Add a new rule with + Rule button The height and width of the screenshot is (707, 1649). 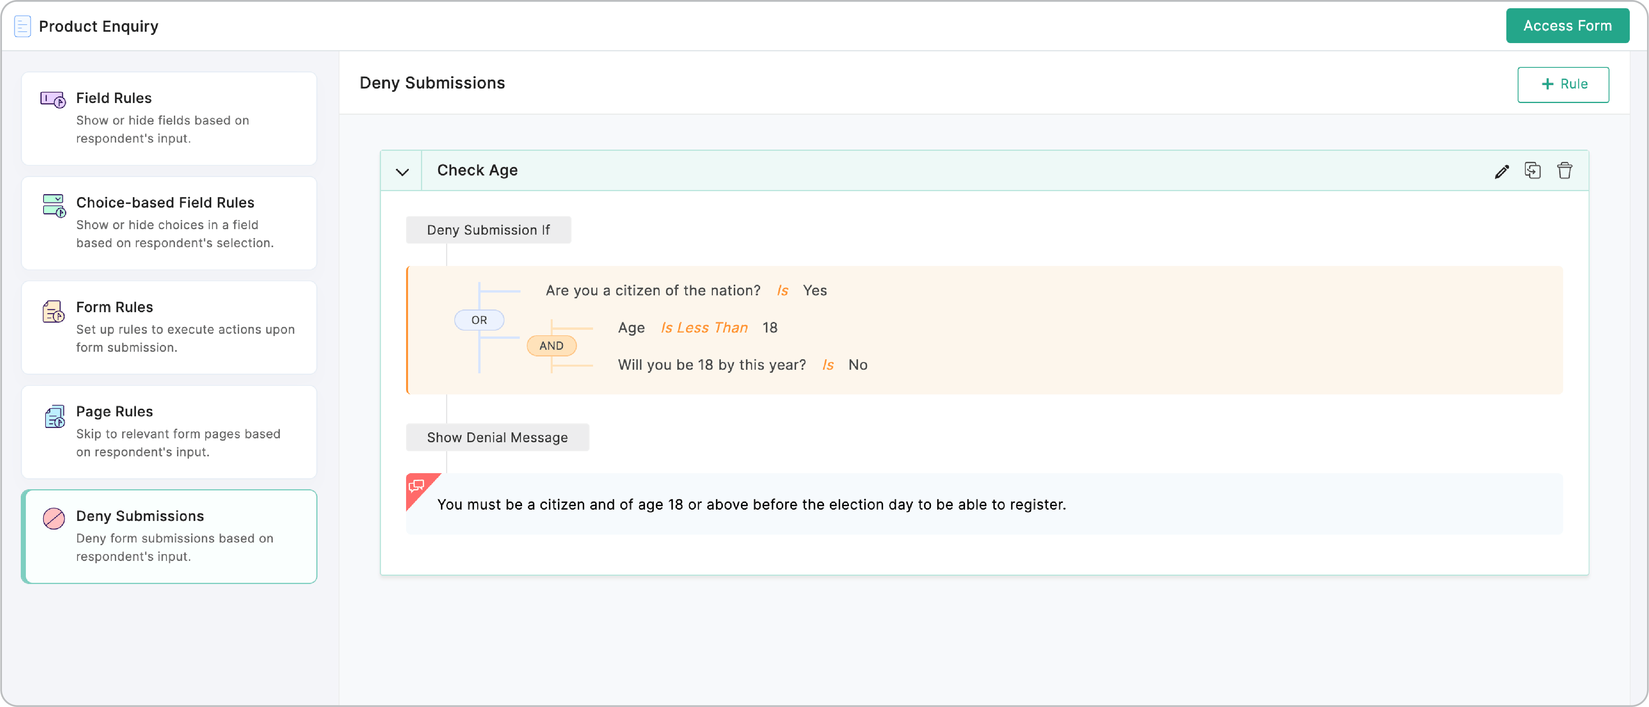pyautogui.click(x=1563, y=85)
